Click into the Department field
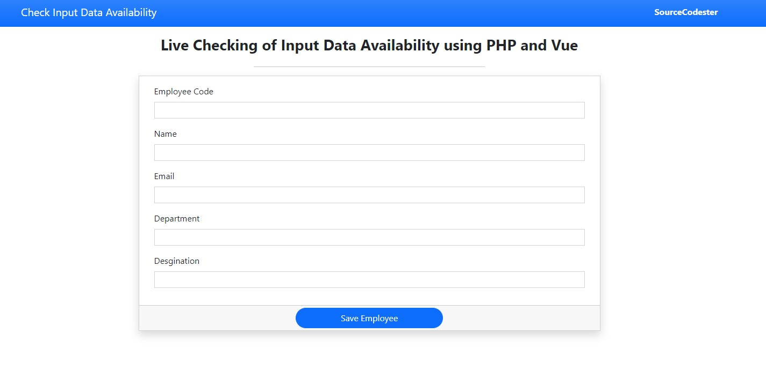The height and width of the screenshot is (370, 766). pos(369,237)
